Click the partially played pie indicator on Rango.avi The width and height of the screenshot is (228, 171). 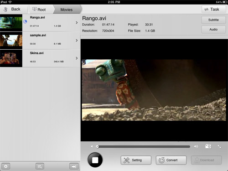point(25,21)
